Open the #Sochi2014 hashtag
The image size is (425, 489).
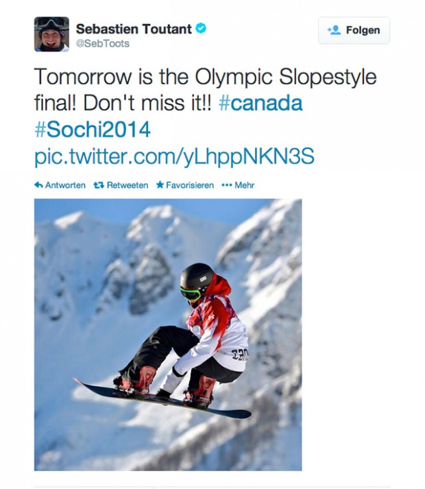coord(92,130)
